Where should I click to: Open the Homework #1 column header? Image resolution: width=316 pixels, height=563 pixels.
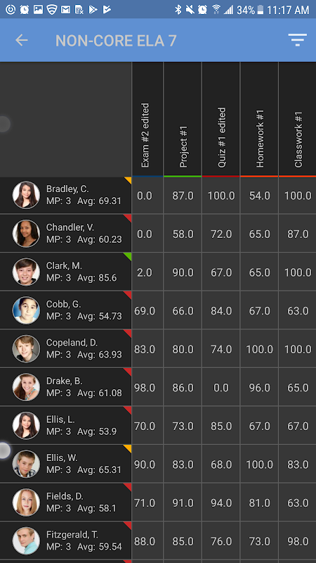[259, 120]
